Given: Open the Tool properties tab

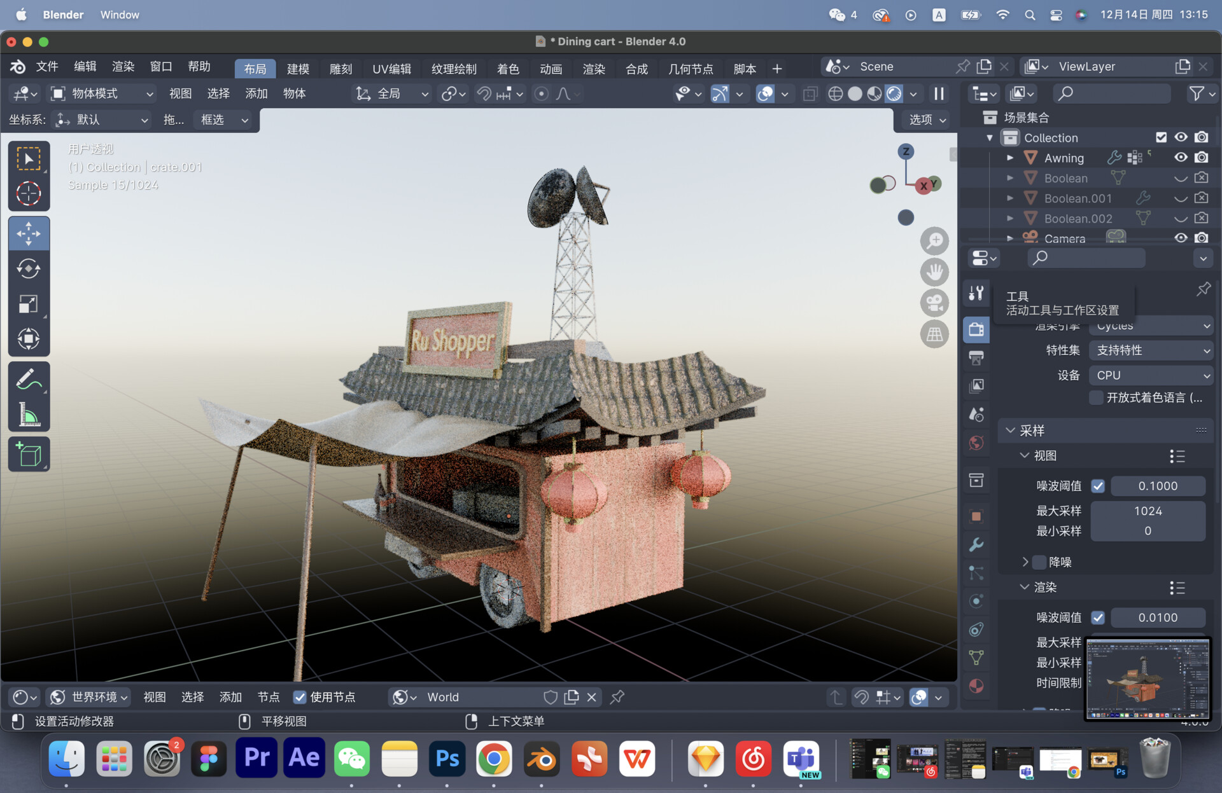Looking at the screenshot, I should [x=976, y=293].
